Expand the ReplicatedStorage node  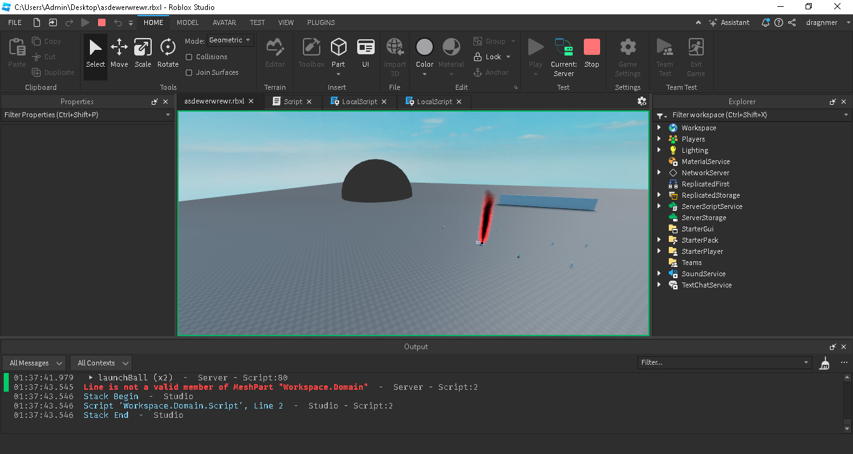[x=659, y=195]
